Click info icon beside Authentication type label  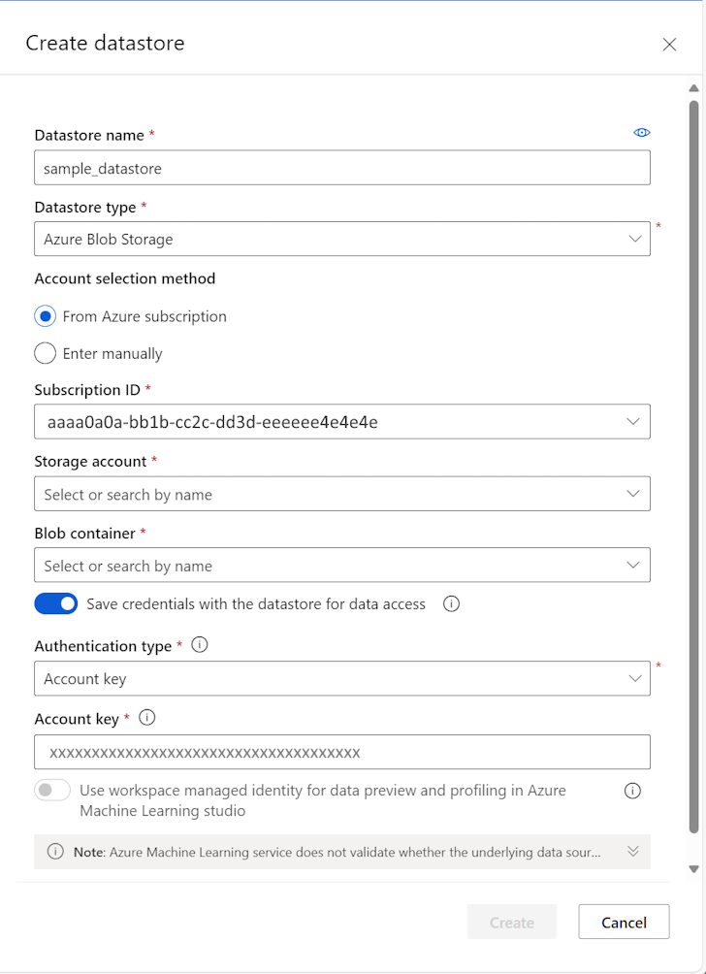(200, 645)
